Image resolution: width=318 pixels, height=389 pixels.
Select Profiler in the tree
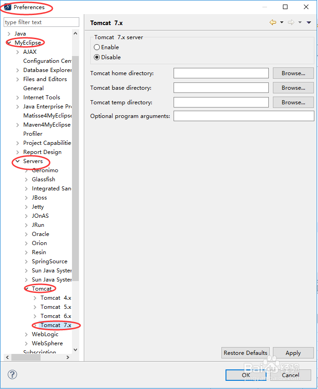click(x=33, y=134)
